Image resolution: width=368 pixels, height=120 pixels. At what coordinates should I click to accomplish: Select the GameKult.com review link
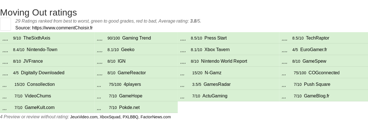pos(39,108)
